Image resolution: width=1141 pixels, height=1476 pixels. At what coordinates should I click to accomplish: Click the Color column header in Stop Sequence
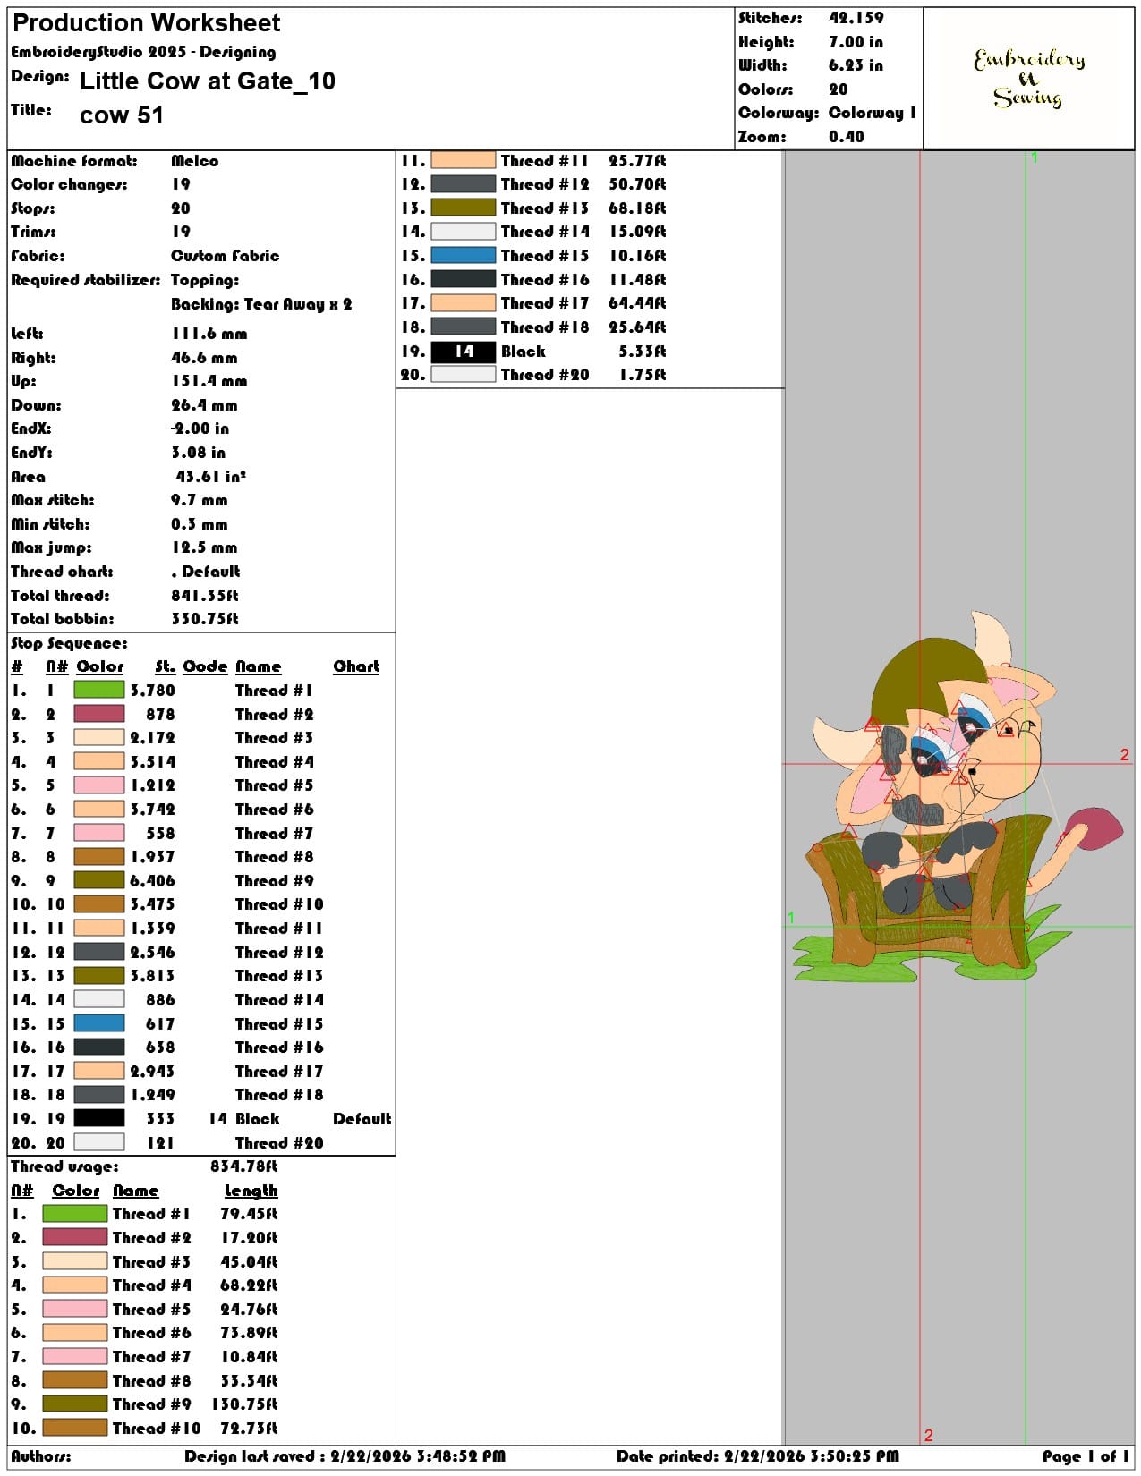point(99,666)
